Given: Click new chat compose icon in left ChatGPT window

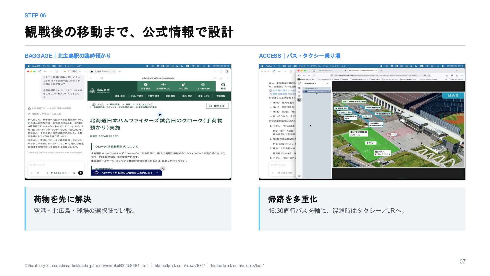Looking at the screenshot, I should point(57,72).
